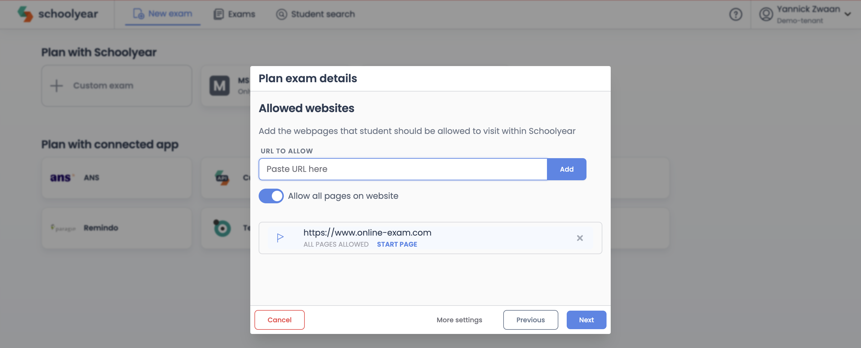Go to Student search tab
The width and height of the screenshot is (861, 348).
[x=315, y=14]
